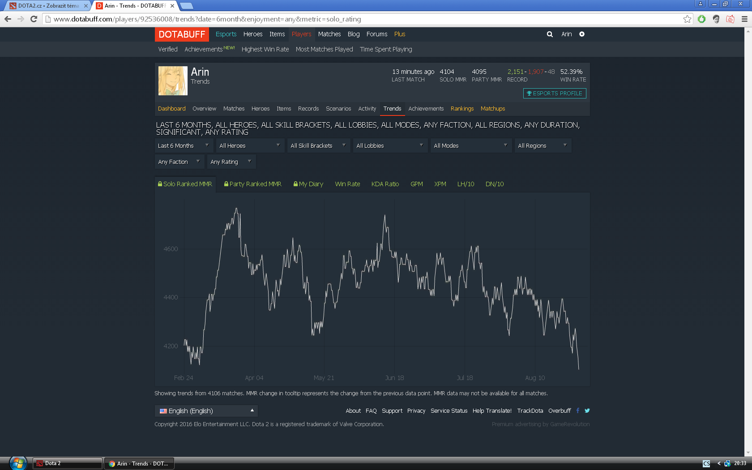This screenshot has width=752, height=470.
Task: Open the English language selector
Action: [x=206, y=411]
